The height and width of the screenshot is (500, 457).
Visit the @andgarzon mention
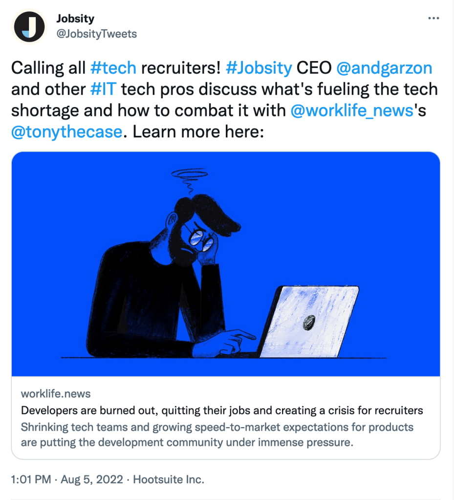pyautogui.click(x=384, y=67)
